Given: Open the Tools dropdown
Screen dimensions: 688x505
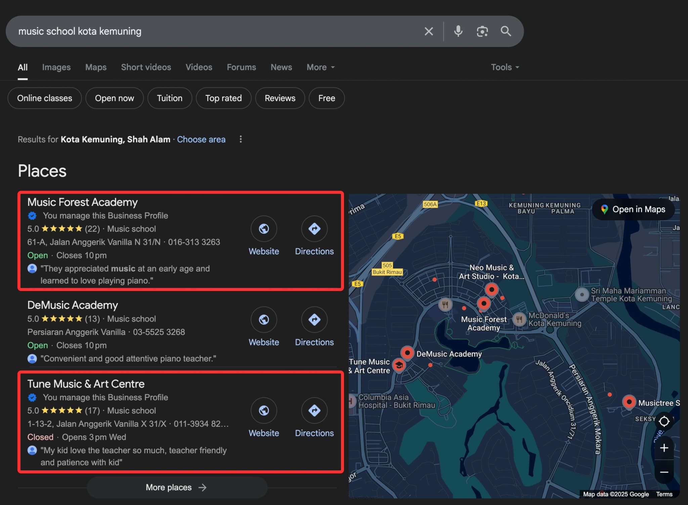Looking at the screenshot, I should (505, 67).
